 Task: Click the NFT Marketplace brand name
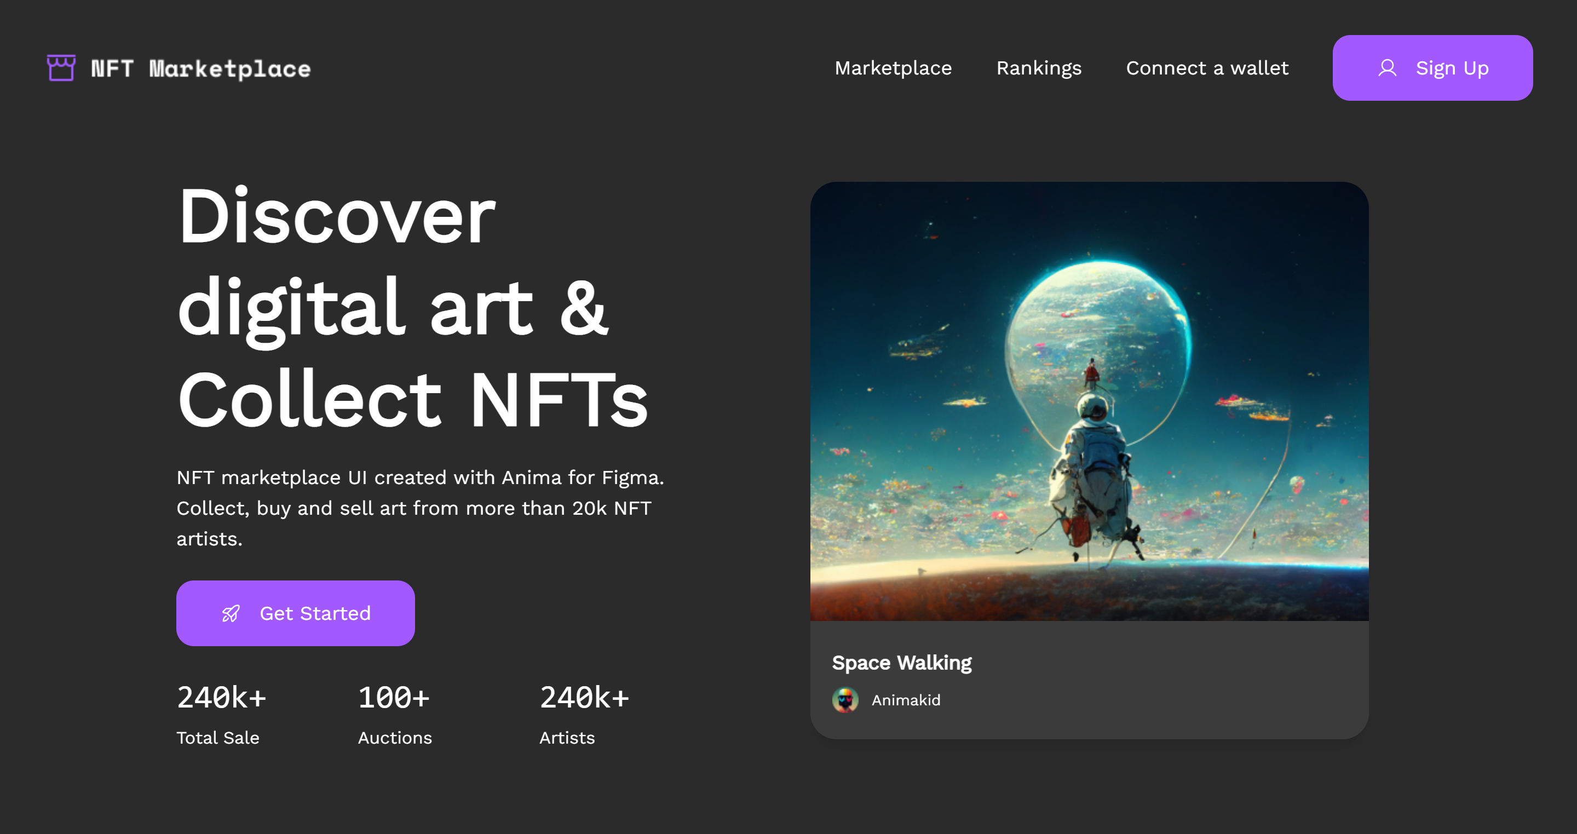(x=201, y=68)
